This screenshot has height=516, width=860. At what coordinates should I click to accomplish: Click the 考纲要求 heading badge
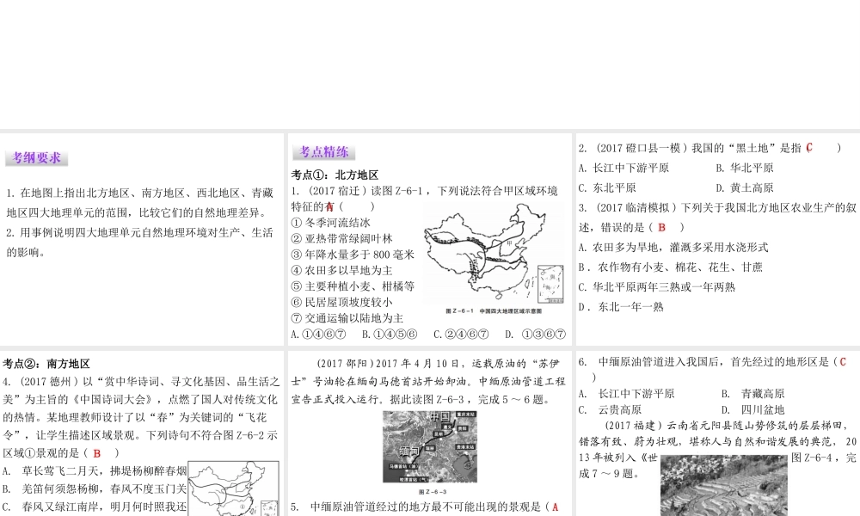(x=37, y=158)
